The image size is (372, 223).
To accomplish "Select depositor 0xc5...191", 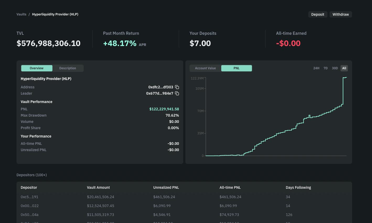I will [x=29, y=197].
